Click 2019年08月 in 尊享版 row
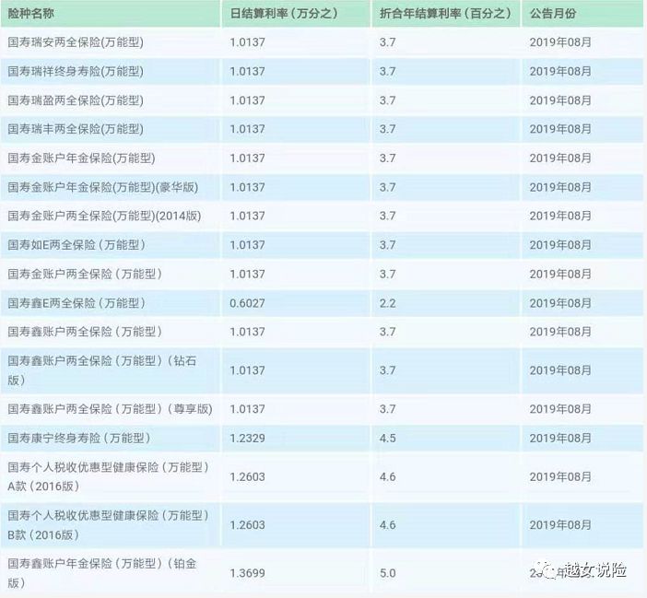 560,409
